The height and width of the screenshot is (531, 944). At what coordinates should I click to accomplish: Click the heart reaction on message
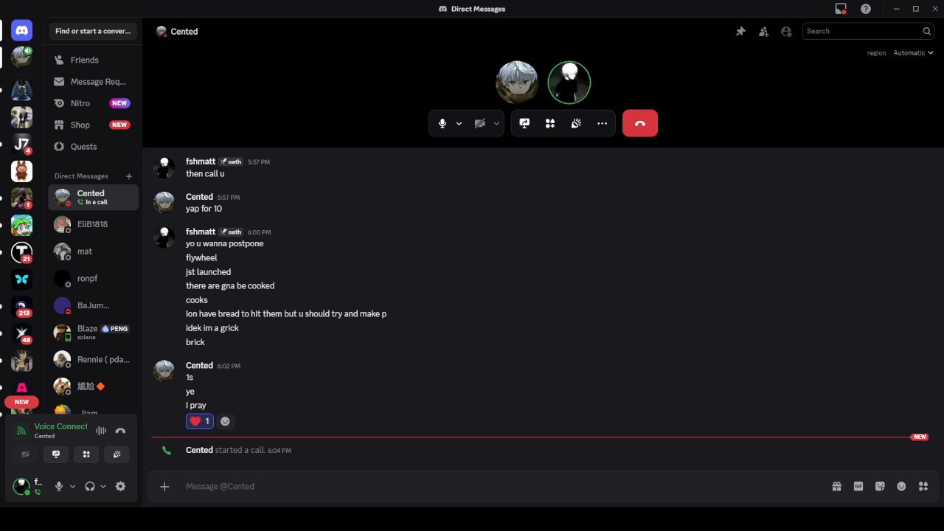[x=199, y=421]
